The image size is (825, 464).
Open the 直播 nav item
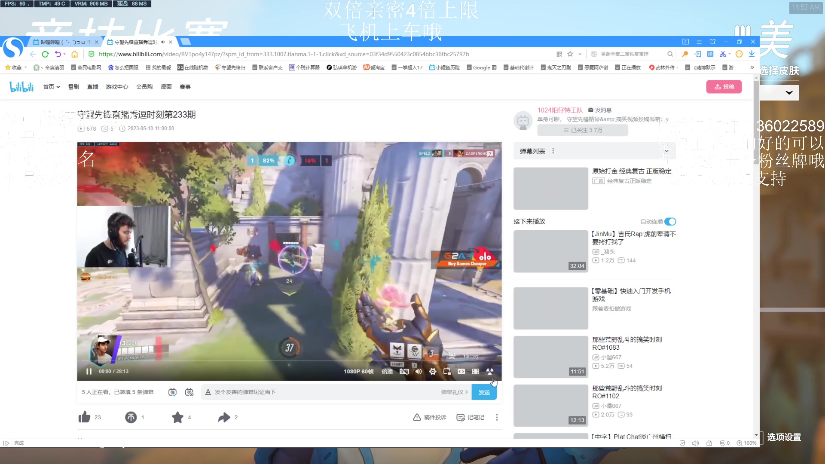click(92, 87)
